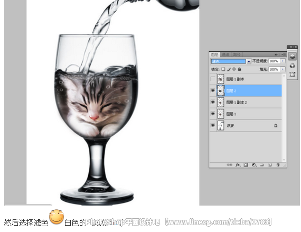Open the Layers panel options menu
The height and width of the screenshot is (232, 301).
[284, 54]
